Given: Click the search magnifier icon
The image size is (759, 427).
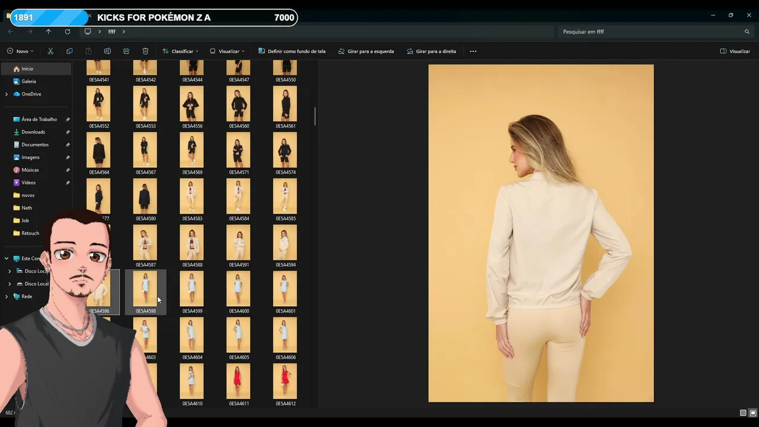Looking at the screenshot, I should 747,31.
